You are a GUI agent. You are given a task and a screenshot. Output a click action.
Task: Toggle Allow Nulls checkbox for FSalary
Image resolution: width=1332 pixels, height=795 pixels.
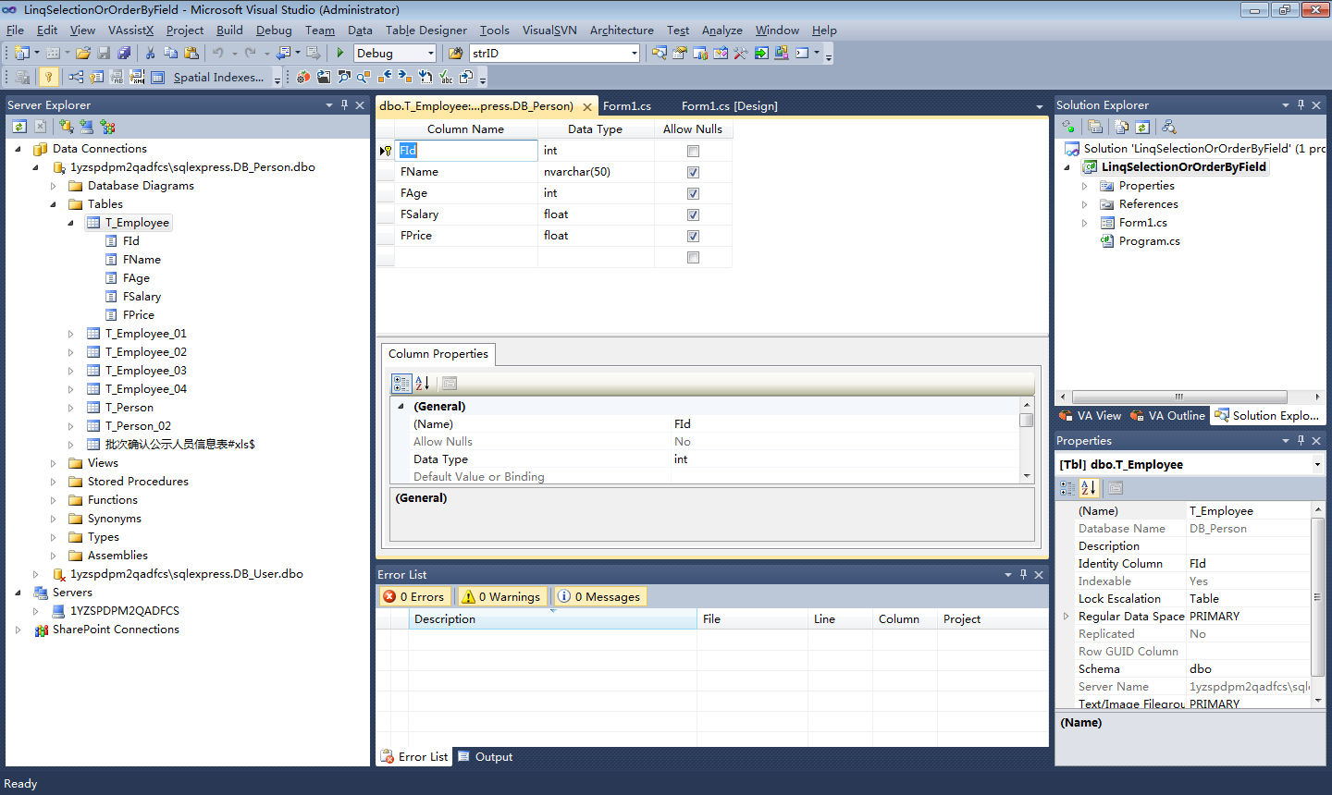(x=693, y=215)
